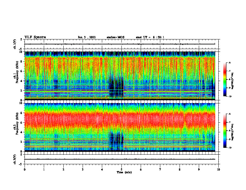Click the ch.2 colorbar log(PSD) unit label
The width and height of the screenshot is (246, 190).
(233, 132)
